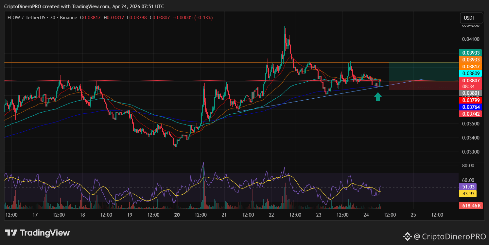This screenshot has width=489, height=245.
Task: Click the gray 0.03801 price label
Action: tap(470, 93)
